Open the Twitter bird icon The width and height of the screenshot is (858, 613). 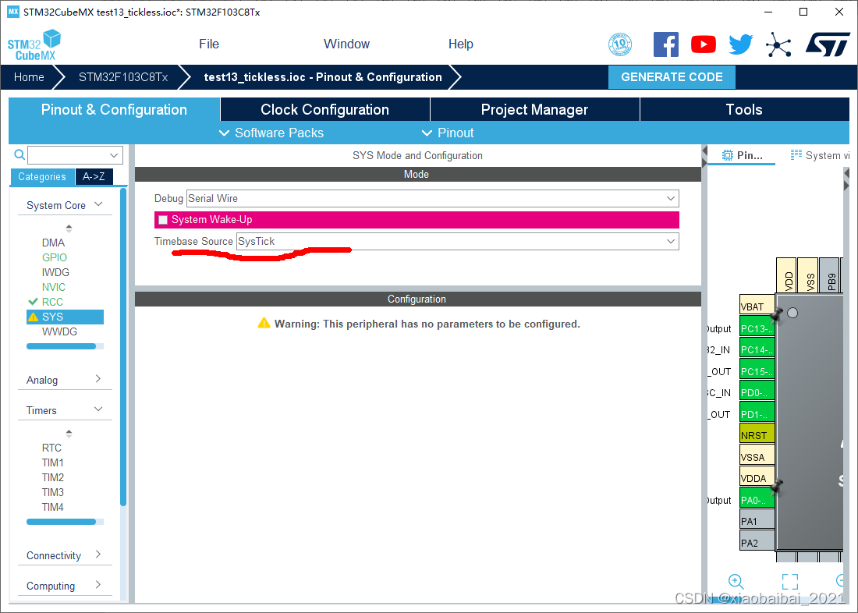tap(740, 44)
